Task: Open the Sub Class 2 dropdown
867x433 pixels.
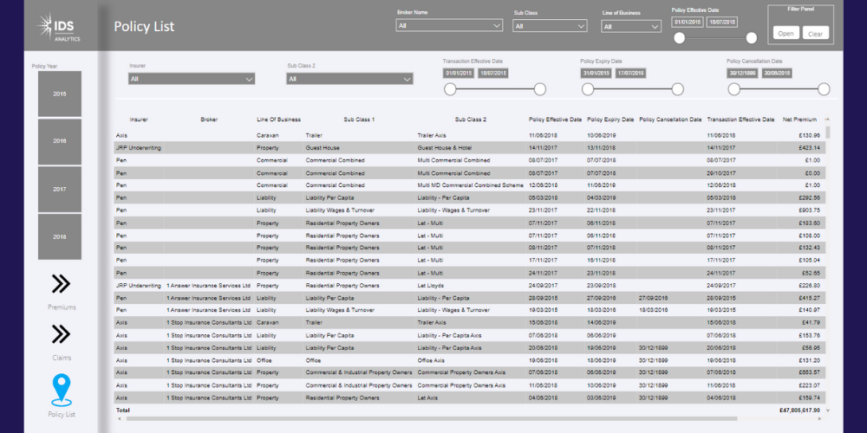Action: (x=349, y=79)
